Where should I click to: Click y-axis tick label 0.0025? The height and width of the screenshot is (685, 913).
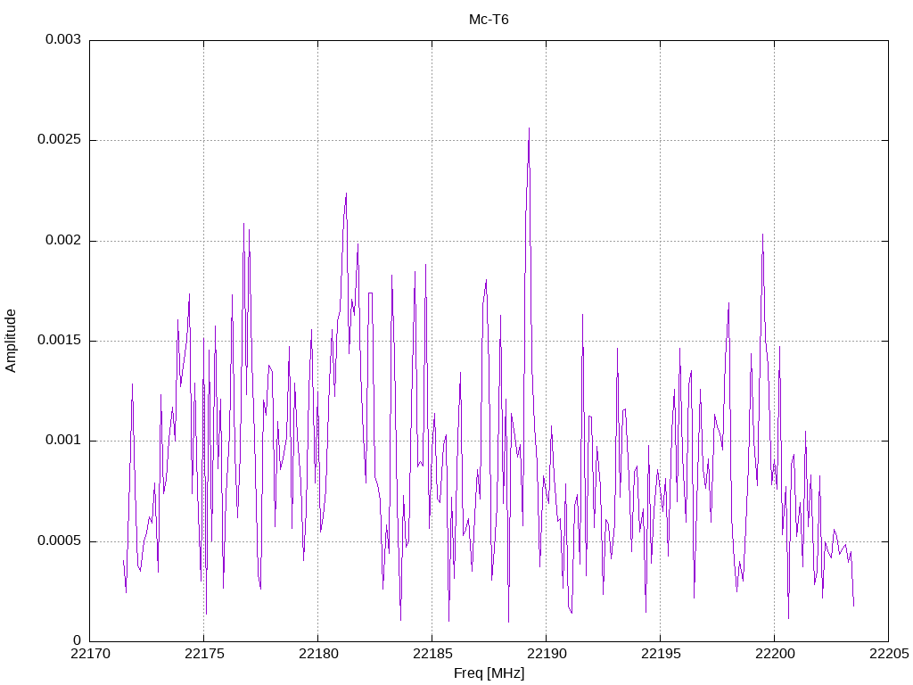click(x=59, y=140)
